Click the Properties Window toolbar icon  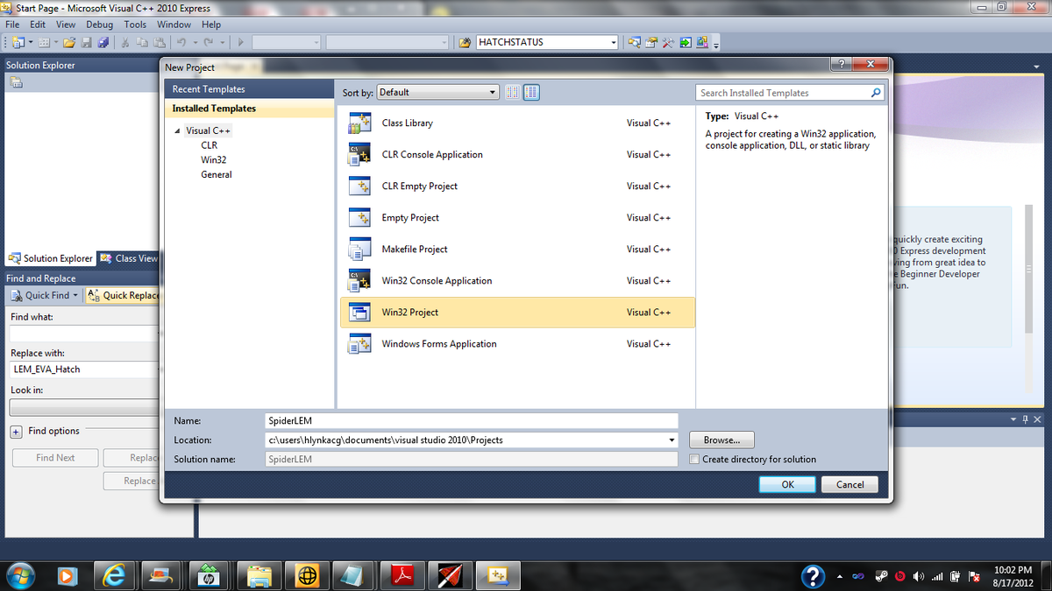[651, 42]
